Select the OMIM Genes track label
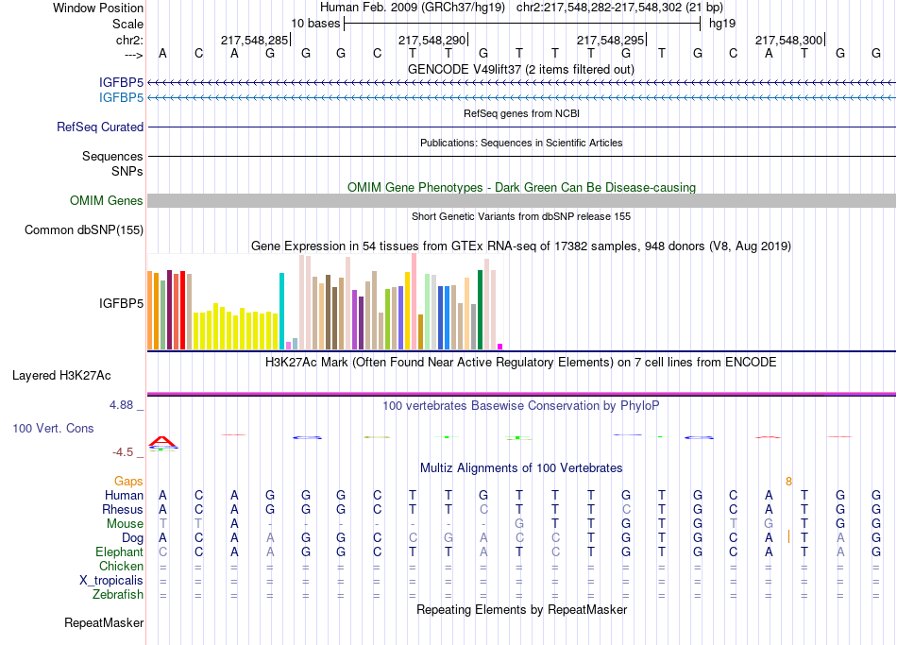 coord(106,200)
